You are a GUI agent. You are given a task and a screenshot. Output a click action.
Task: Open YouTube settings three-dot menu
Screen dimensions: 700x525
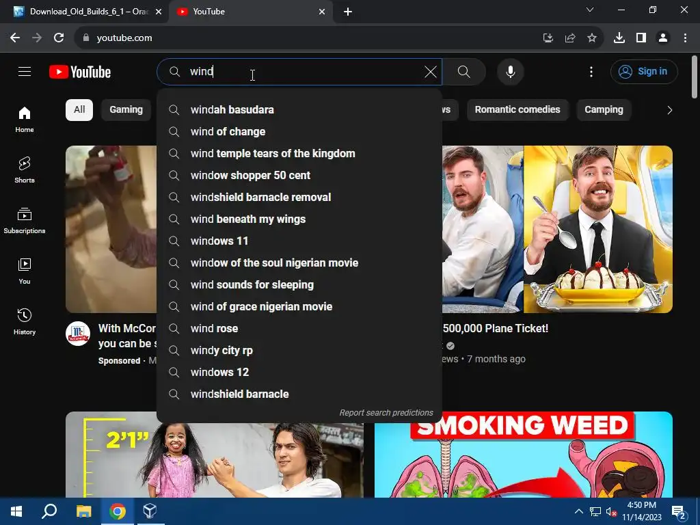pos(591,72)
